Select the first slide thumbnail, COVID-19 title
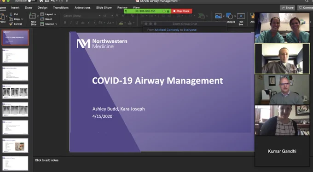The width and height of the screenshot is (313, 172). [15, 38]
